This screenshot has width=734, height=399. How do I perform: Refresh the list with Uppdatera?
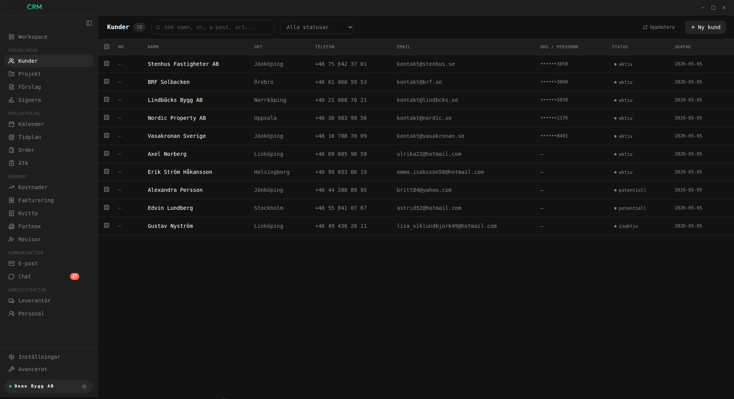[x=659, y=27]
